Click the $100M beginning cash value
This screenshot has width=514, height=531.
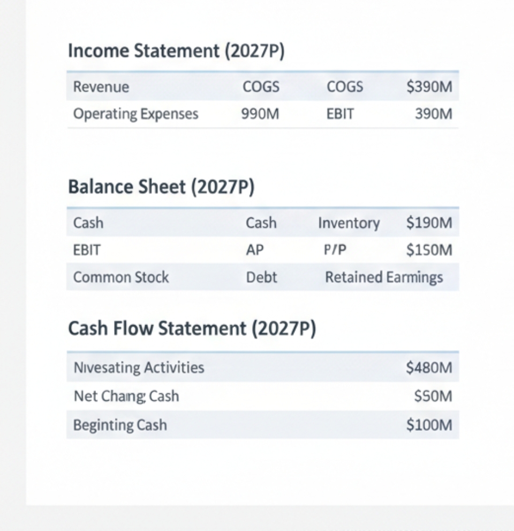[429, 425]
